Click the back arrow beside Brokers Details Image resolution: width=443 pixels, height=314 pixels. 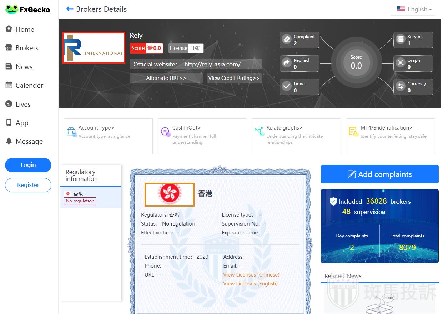70,9
